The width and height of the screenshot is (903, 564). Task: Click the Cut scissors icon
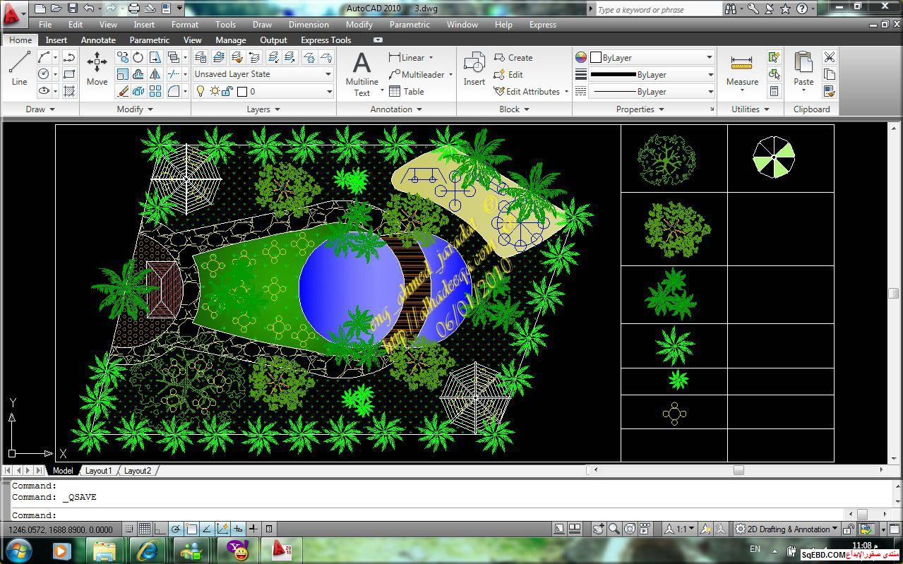tap(830, 57)
